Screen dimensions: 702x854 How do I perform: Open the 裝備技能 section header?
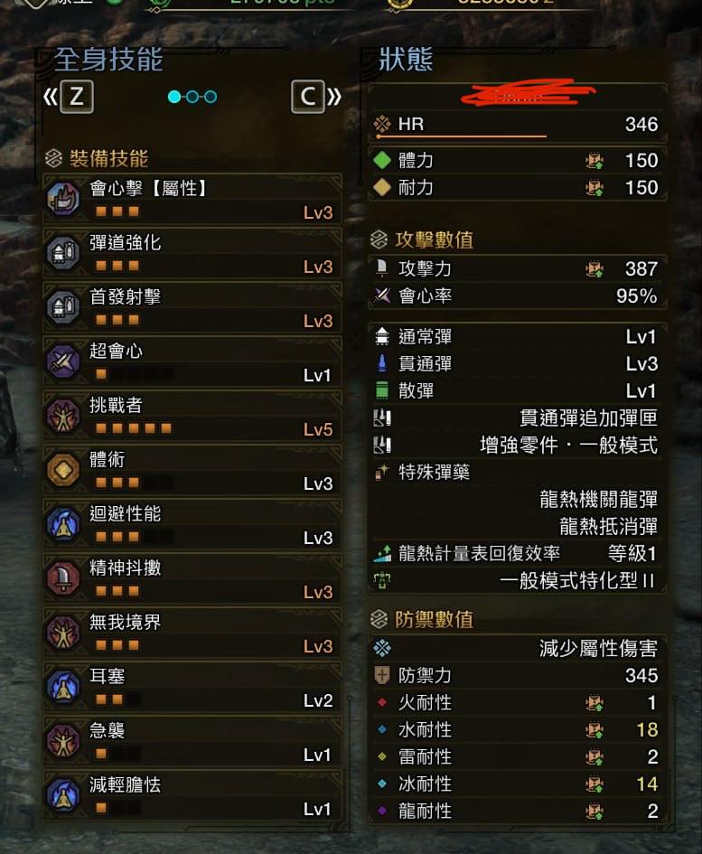point(97,158)
